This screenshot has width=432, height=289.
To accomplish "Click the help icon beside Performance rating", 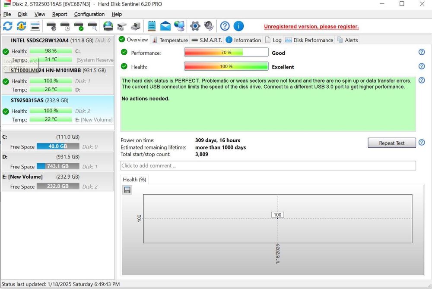I will (422, 52).
